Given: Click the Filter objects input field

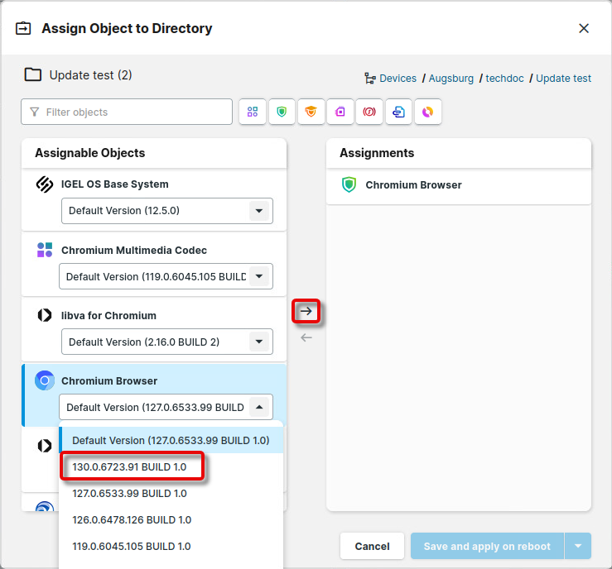Looking at the screenshot, I should click(x=127, y=112).
